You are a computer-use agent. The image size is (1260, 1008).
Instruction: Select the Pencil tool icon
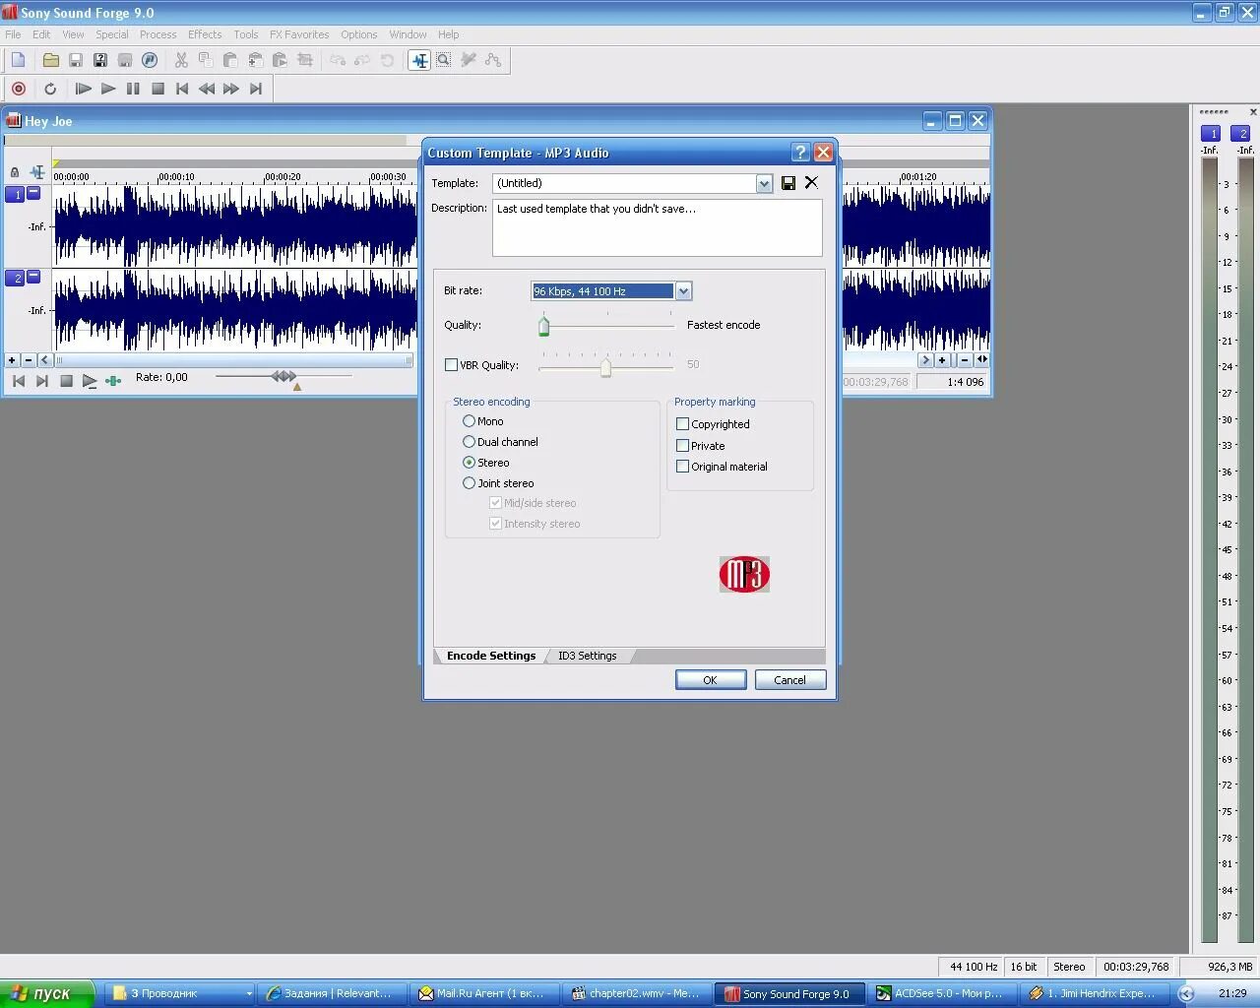[469, 60]
